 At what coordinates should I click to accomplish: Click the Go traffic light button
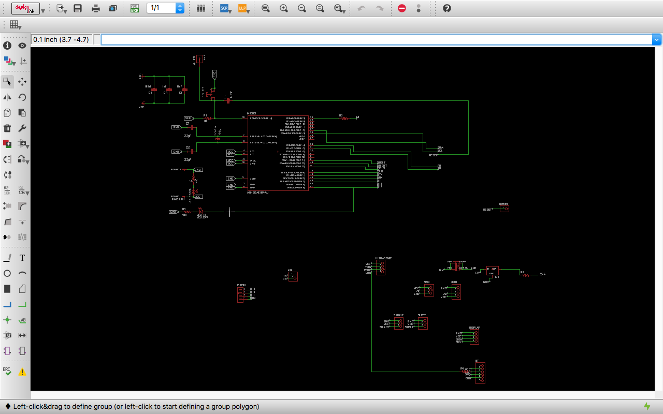pos(419,8)
